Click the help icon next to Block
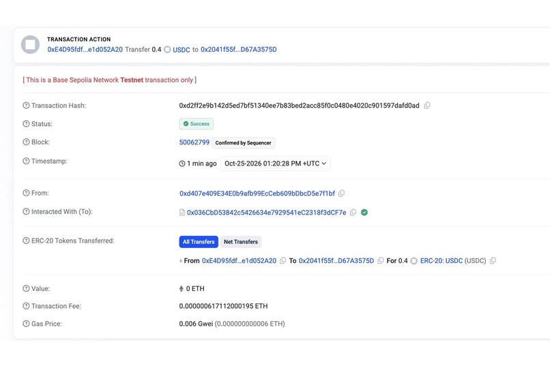Viewport: 550px width, 366px height. [26, 142]
